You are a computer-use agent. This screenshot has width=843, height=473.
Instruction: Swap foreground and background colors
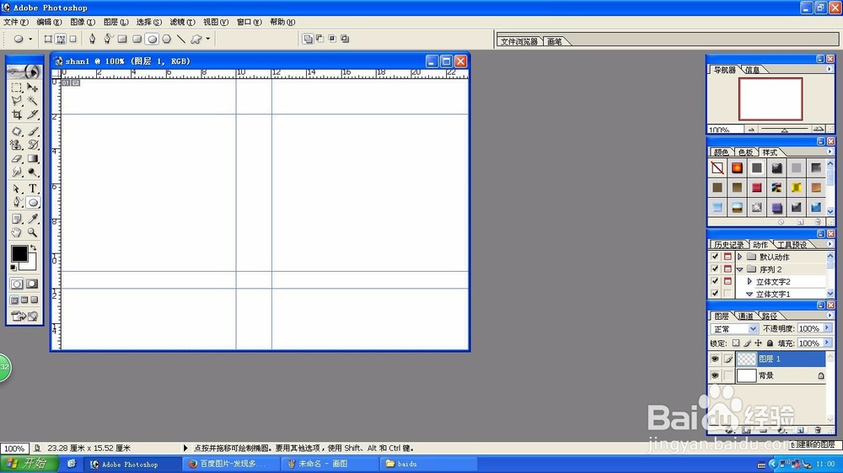(34, 247)
